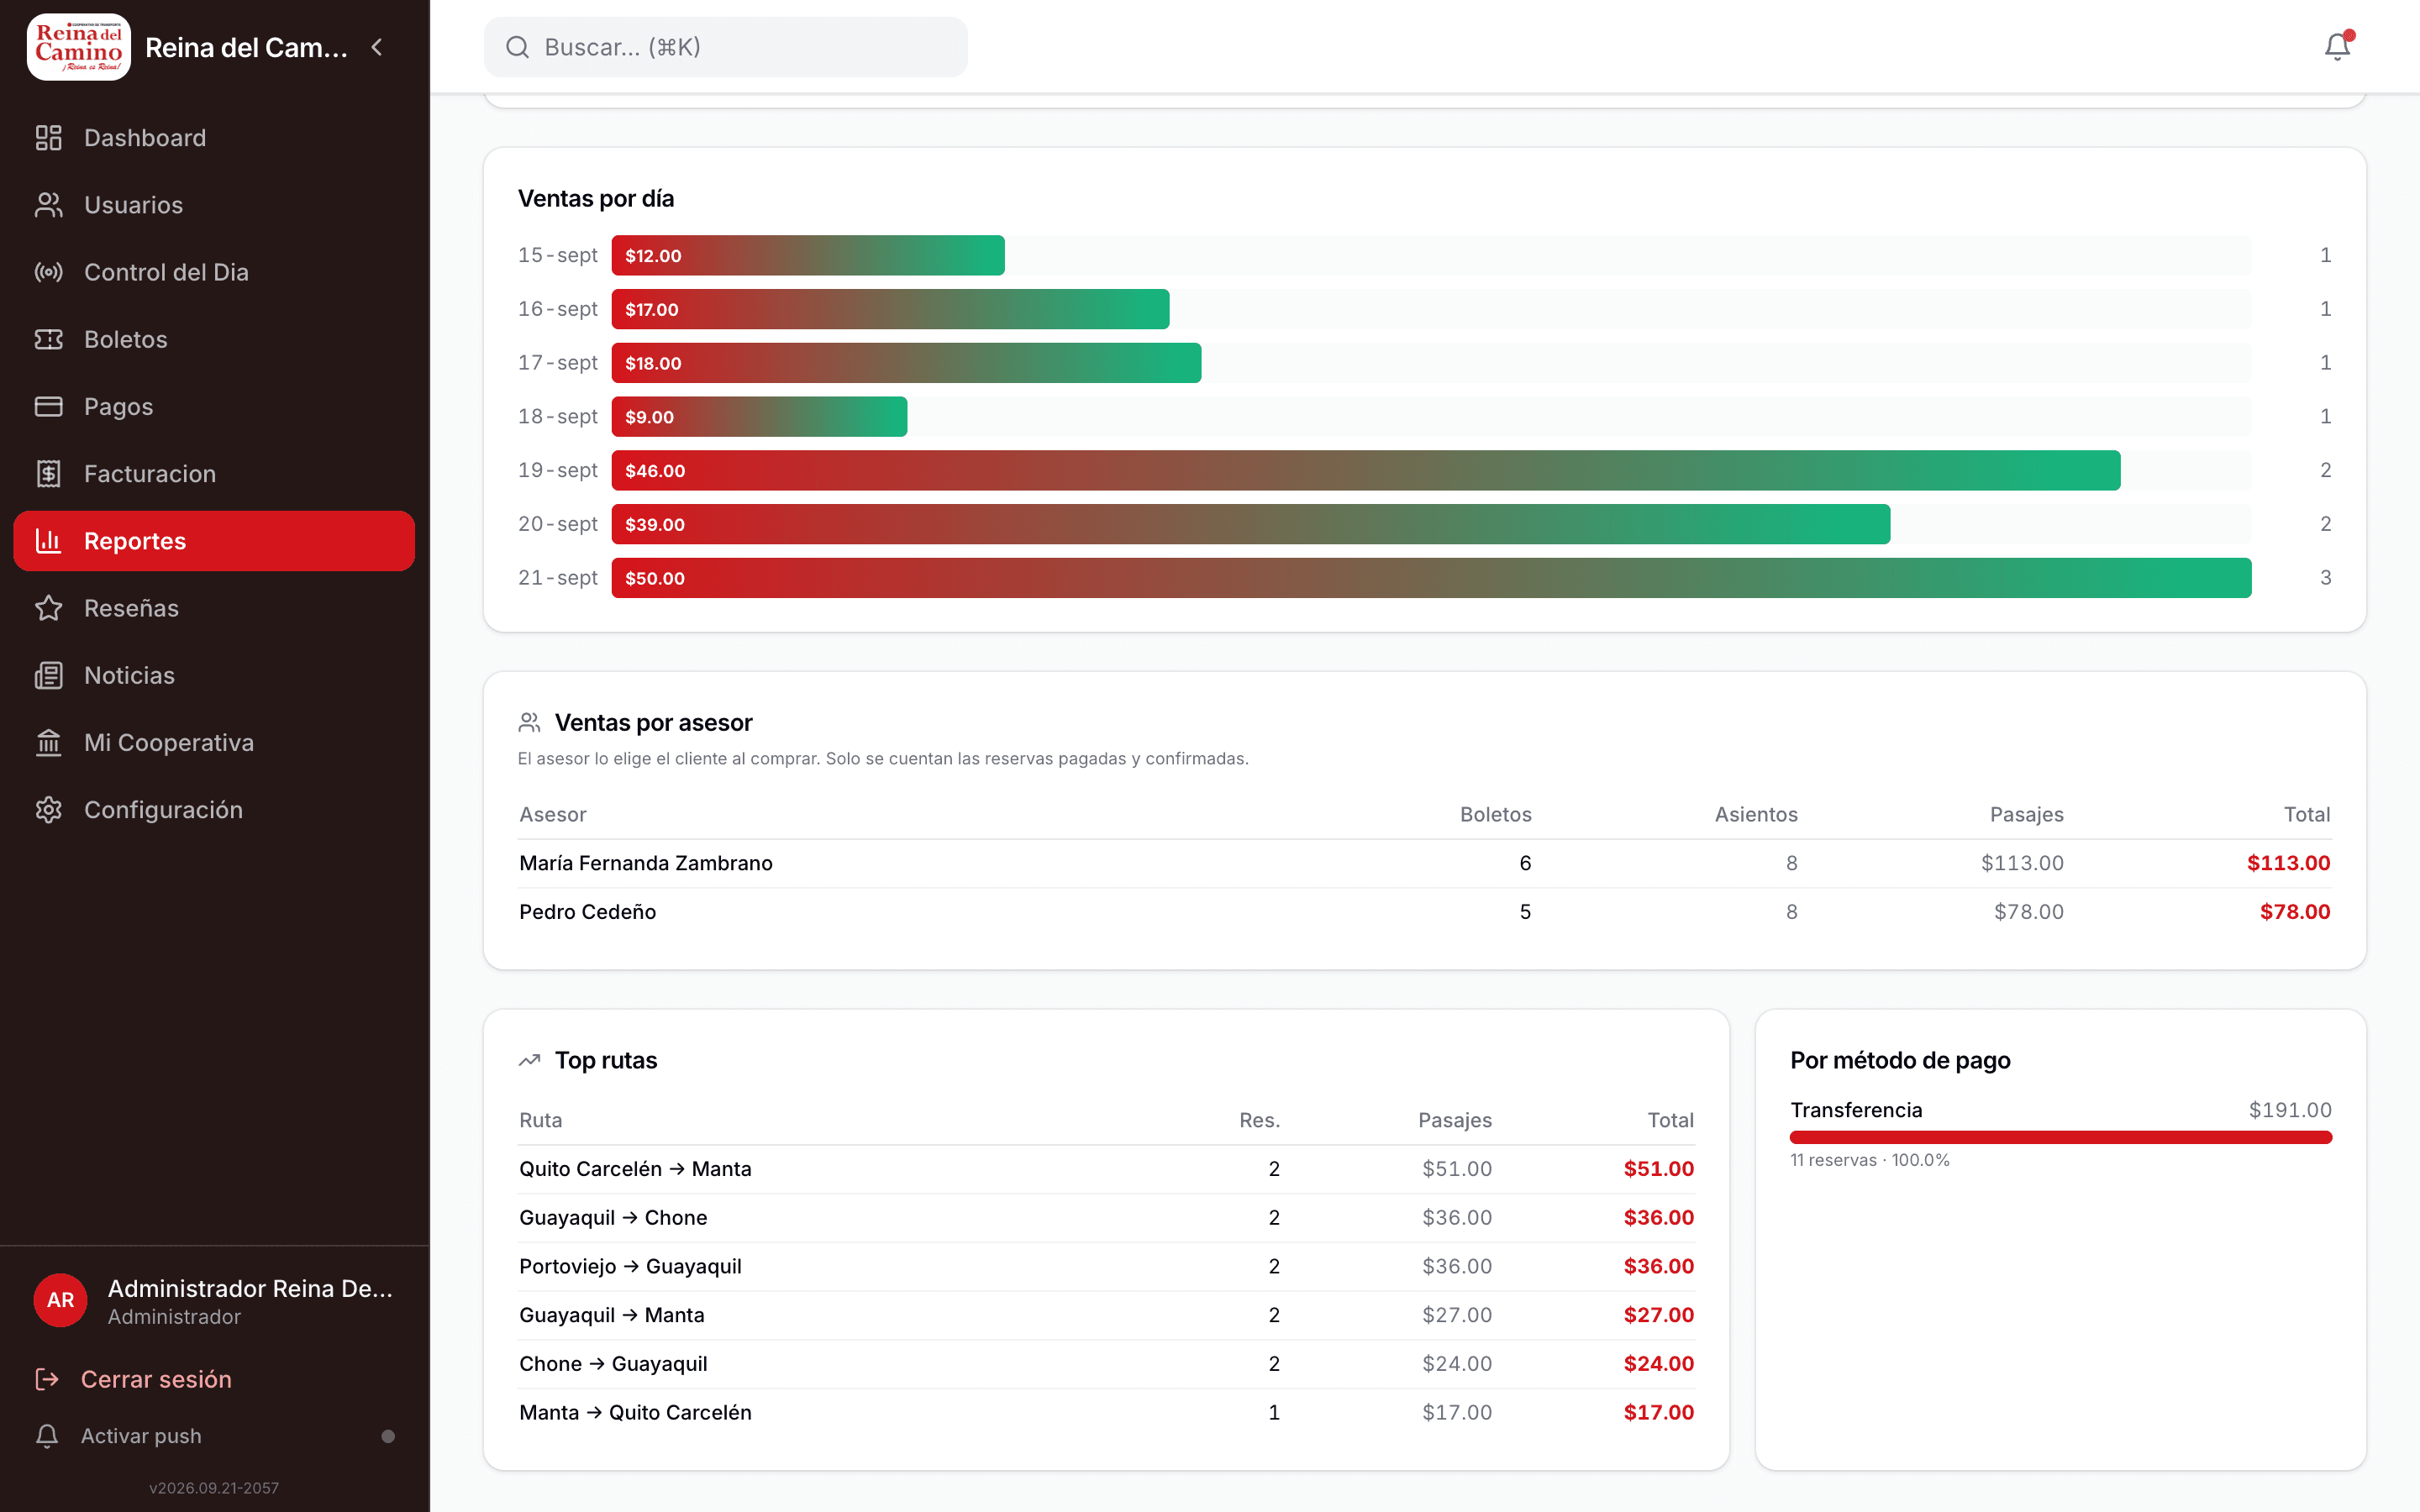Click the Asesor column header
2420x1512 pixels.
(x=553, y=814)
